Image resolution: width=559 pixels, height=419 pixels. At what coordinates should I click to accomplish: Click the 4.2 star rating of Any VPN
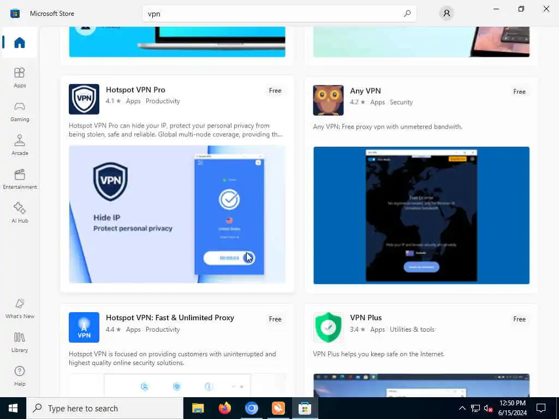[358, 102]
